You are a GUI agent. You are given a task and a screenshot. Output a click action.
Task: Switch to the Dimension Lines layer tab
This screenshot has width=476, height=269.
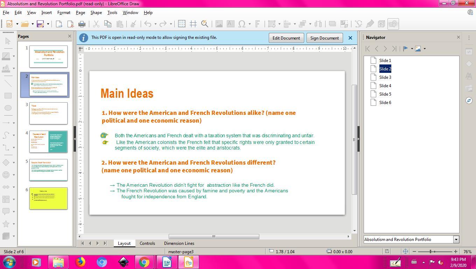[179, 243]
